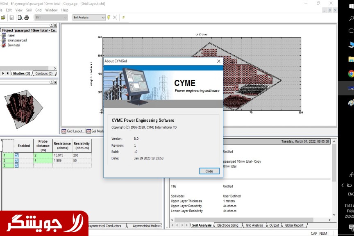Viewport: 354px width, 236px height.
Task: Click the Open project folder icon
Action: (x=3, y=18)
